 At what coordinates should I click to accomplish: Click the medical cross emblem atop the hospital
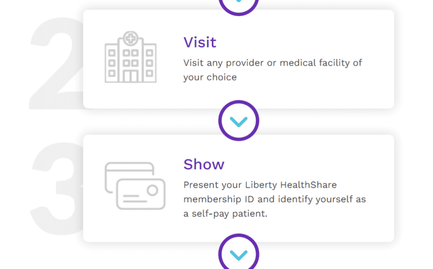[x=131, y=38]
